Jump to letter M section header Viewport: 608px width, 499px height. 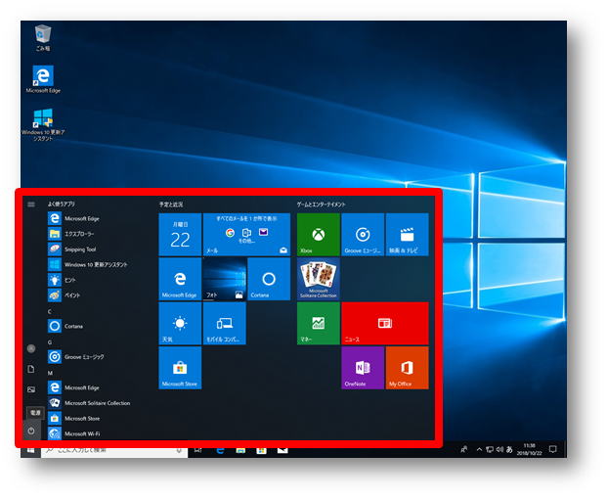point(50,373)
